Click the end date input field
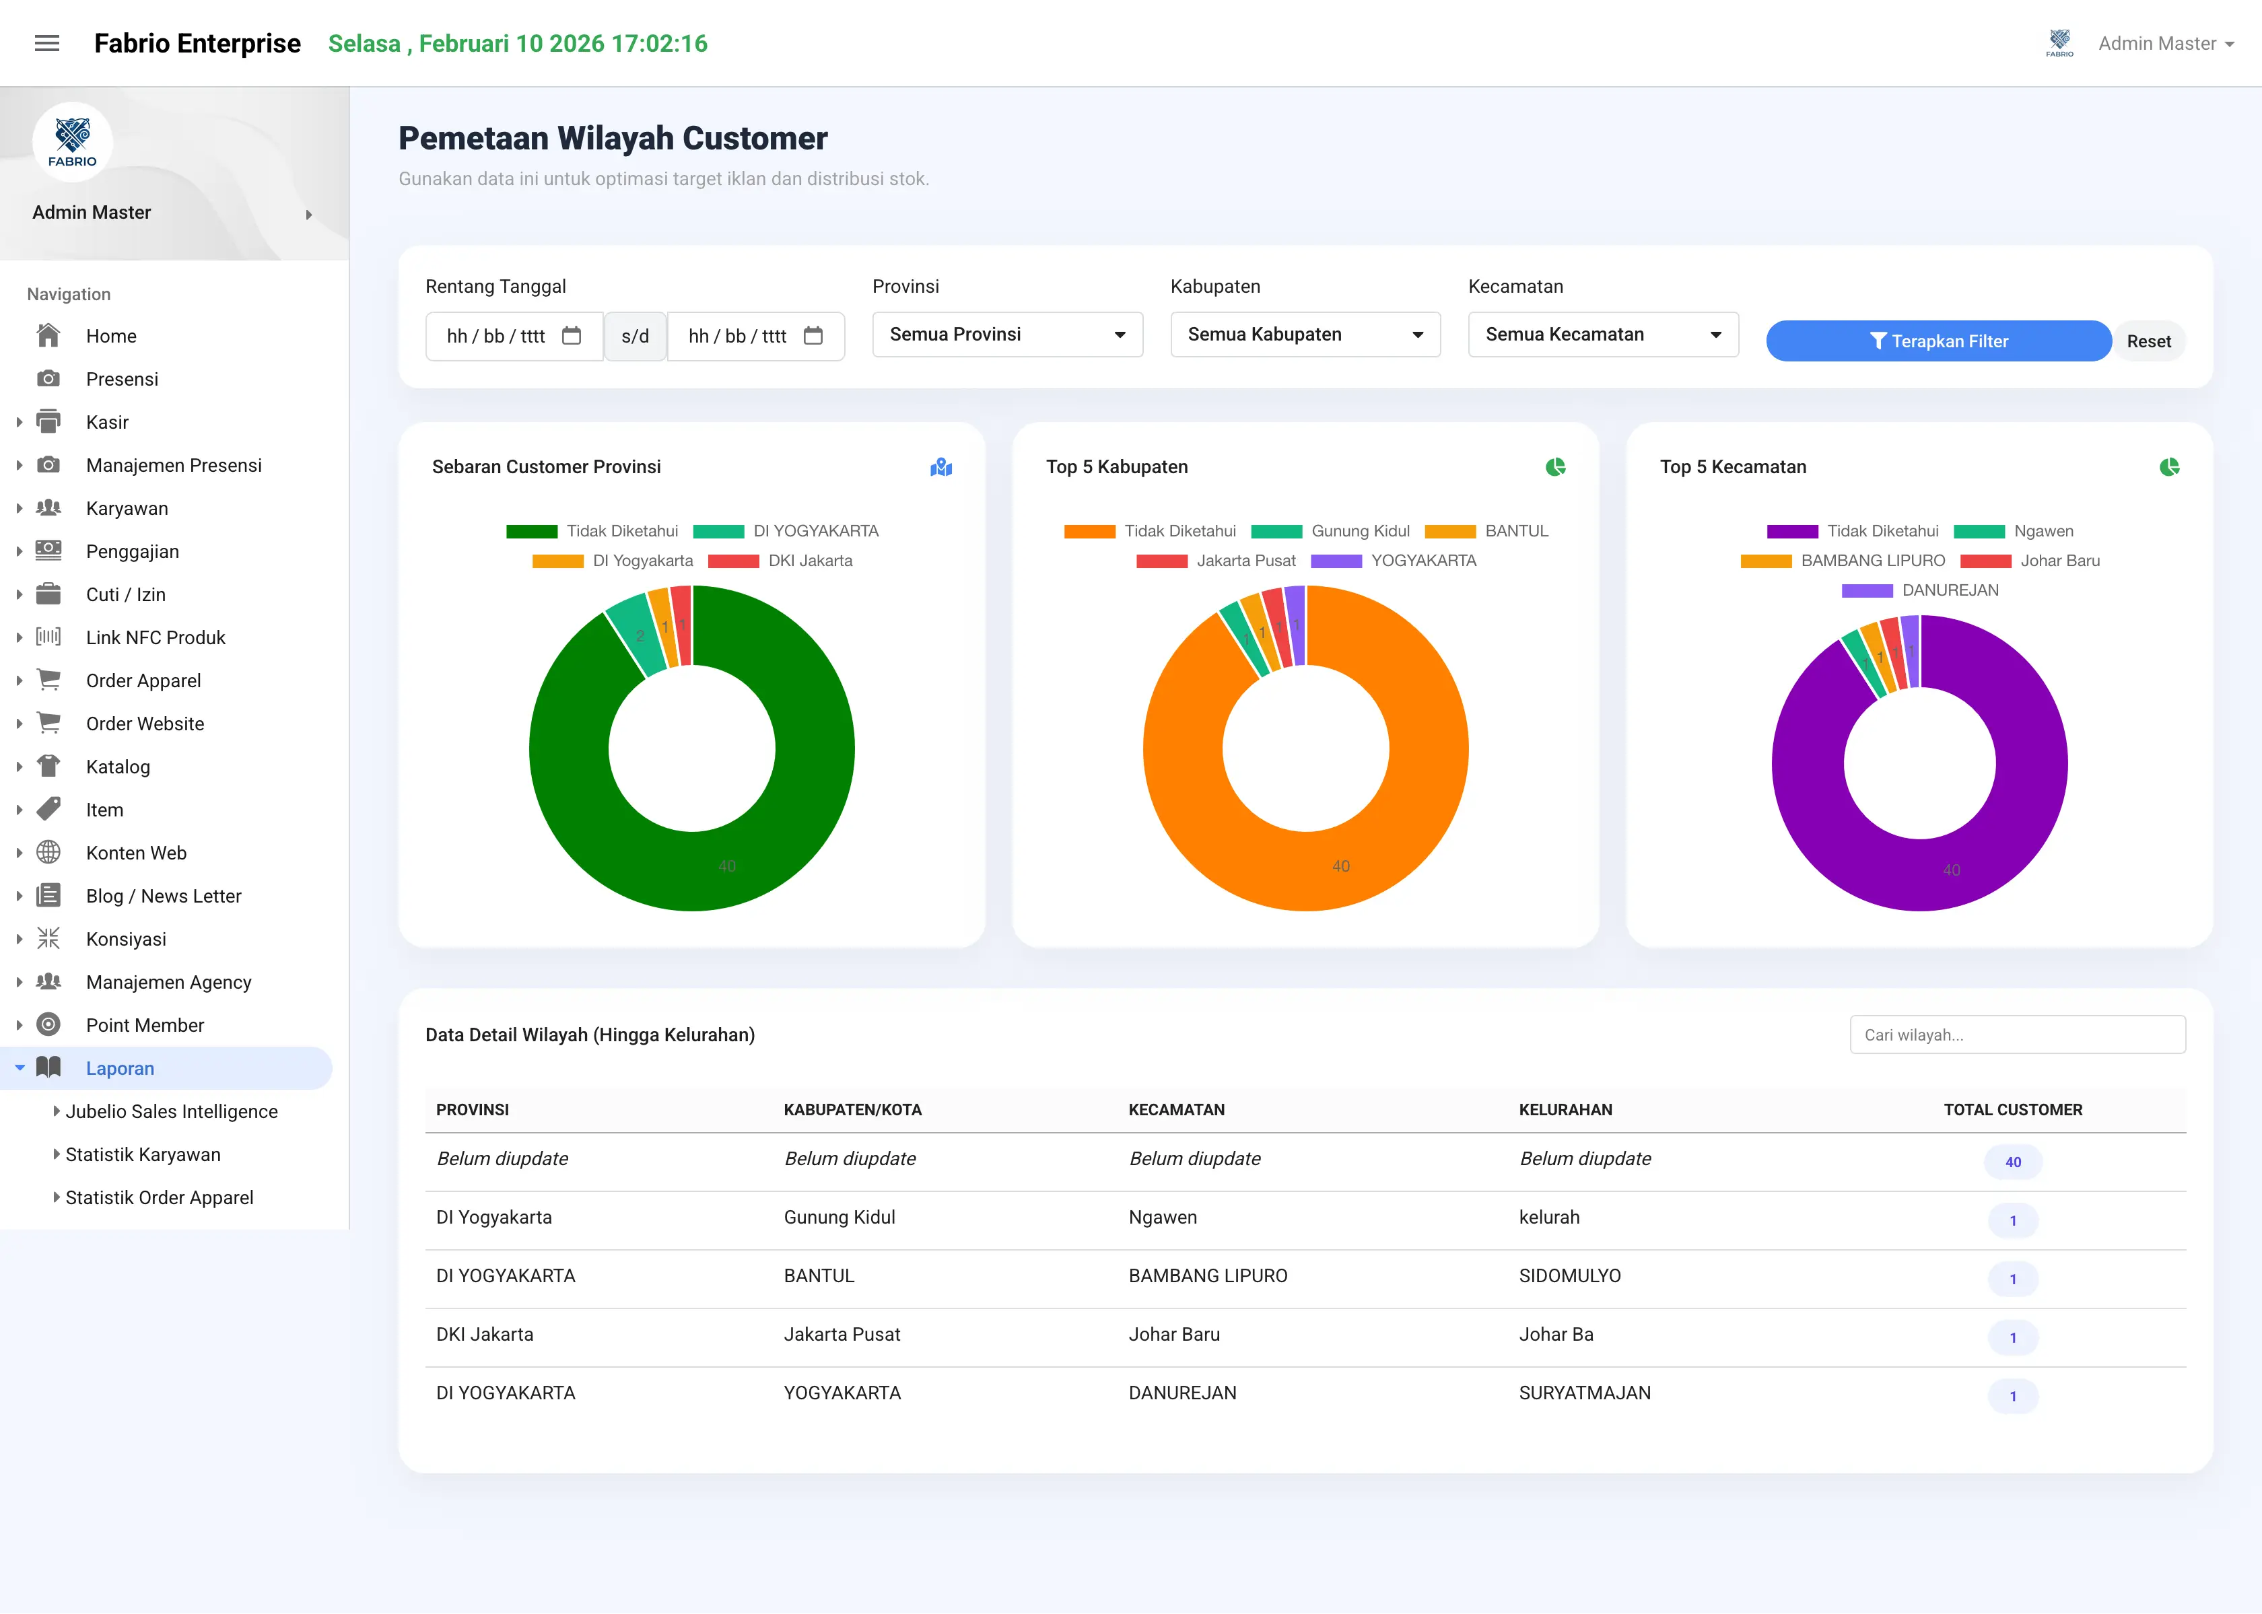Image resolution: width=2262 pixels, height=1614 pixels. (755, 336)
